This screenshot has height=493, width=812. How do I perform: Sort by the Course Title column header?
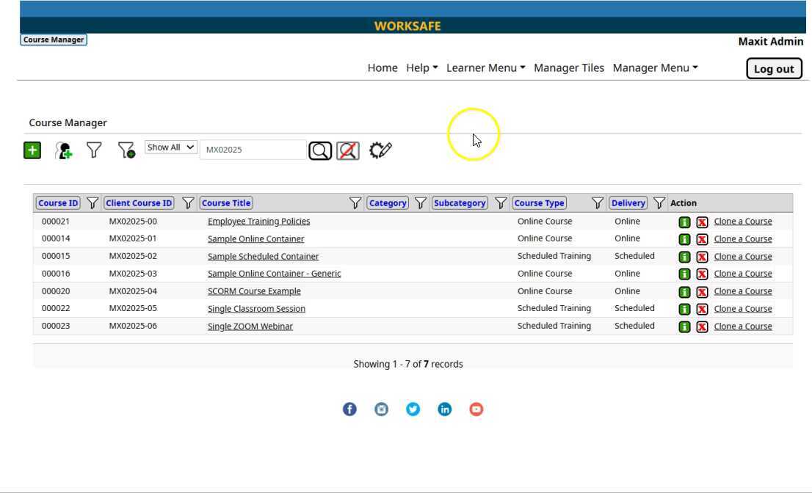[x=226, y=203]
